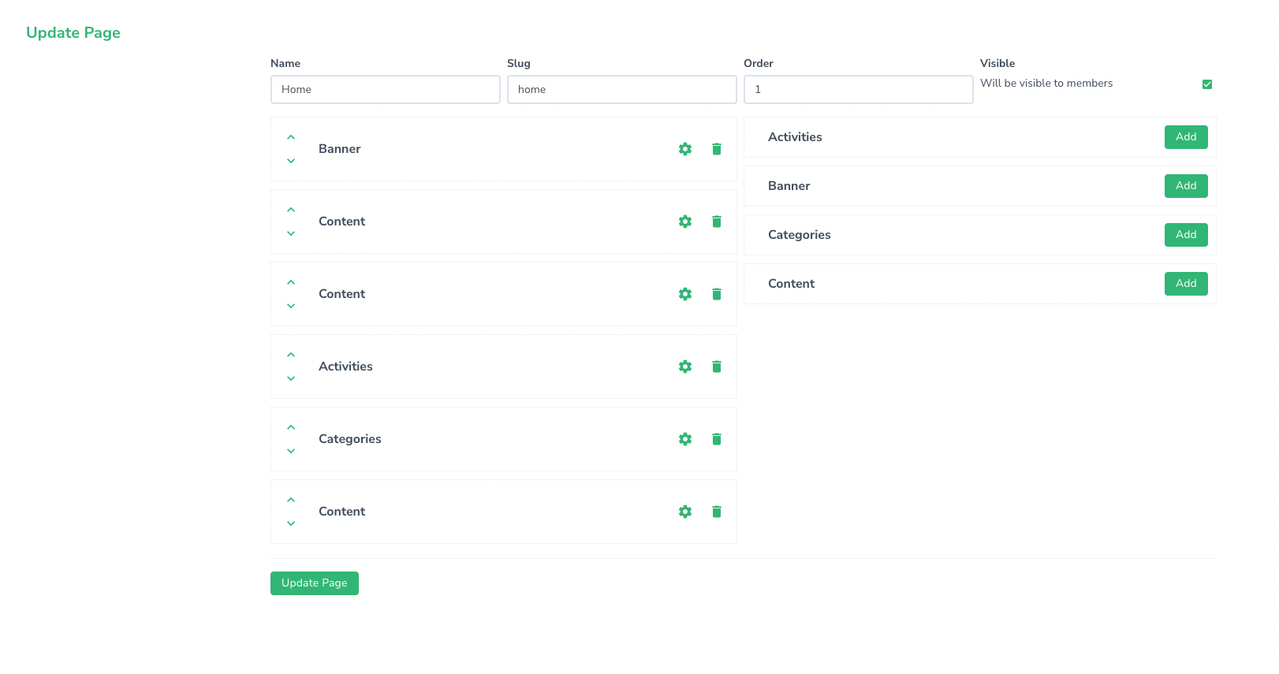Delete the last Content block

(x=716, y=512)
